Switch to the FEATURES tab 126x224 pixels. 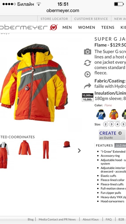coord(104,145)
